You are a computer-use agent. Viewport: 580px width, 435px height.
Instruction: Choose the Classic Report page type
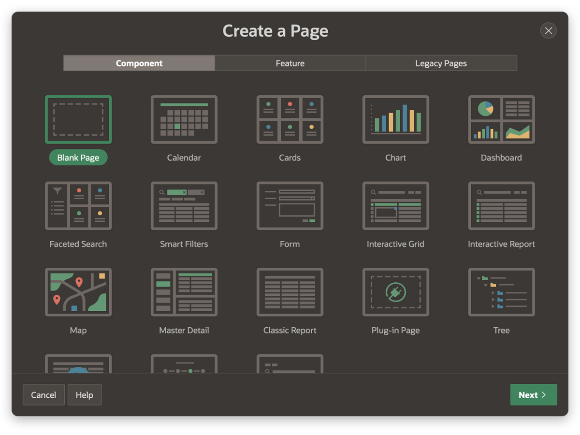(x=290, y=292)
